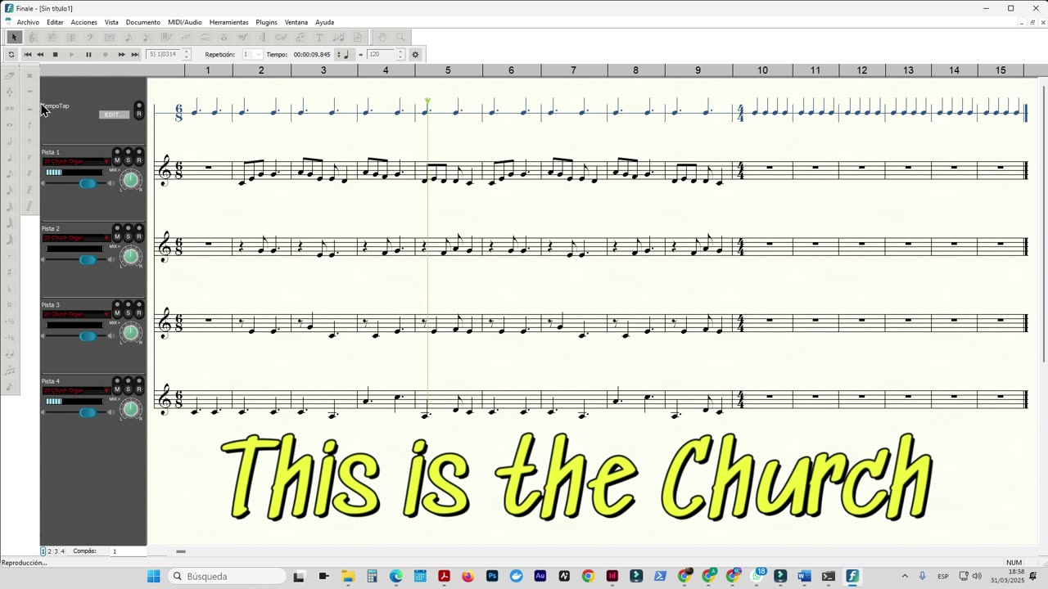
Task: Click the fast forward button
Action: tap(122, 55)
